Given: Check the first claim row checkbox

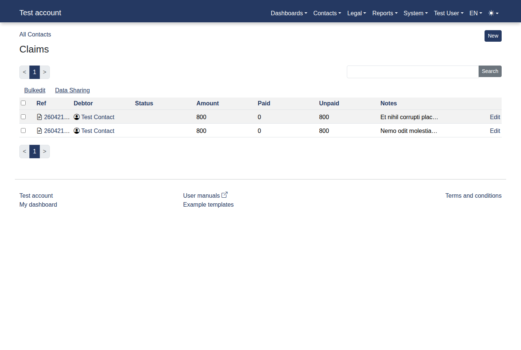Looking at the screenshot, I should [x=23, y=117].
